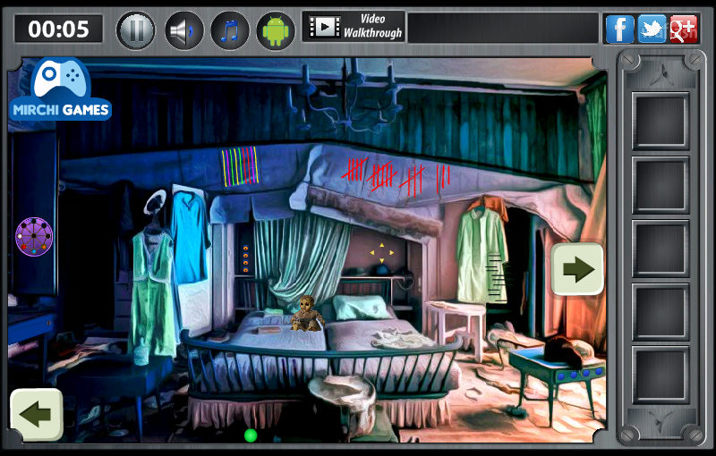Open the Android app link icon

point(276,30)
